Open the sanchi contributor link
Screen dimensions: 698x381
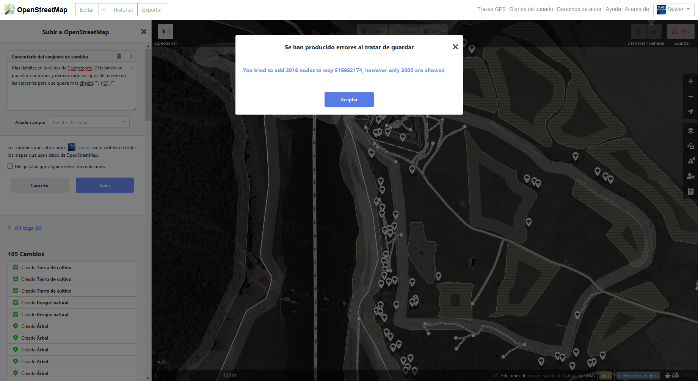[549, 376]
